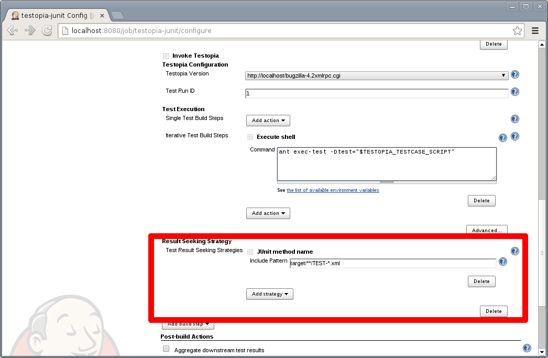Delete the Execute shell step
Image resolution: width=548 pixels, height=358 pixels.
[x=481, y=201]
